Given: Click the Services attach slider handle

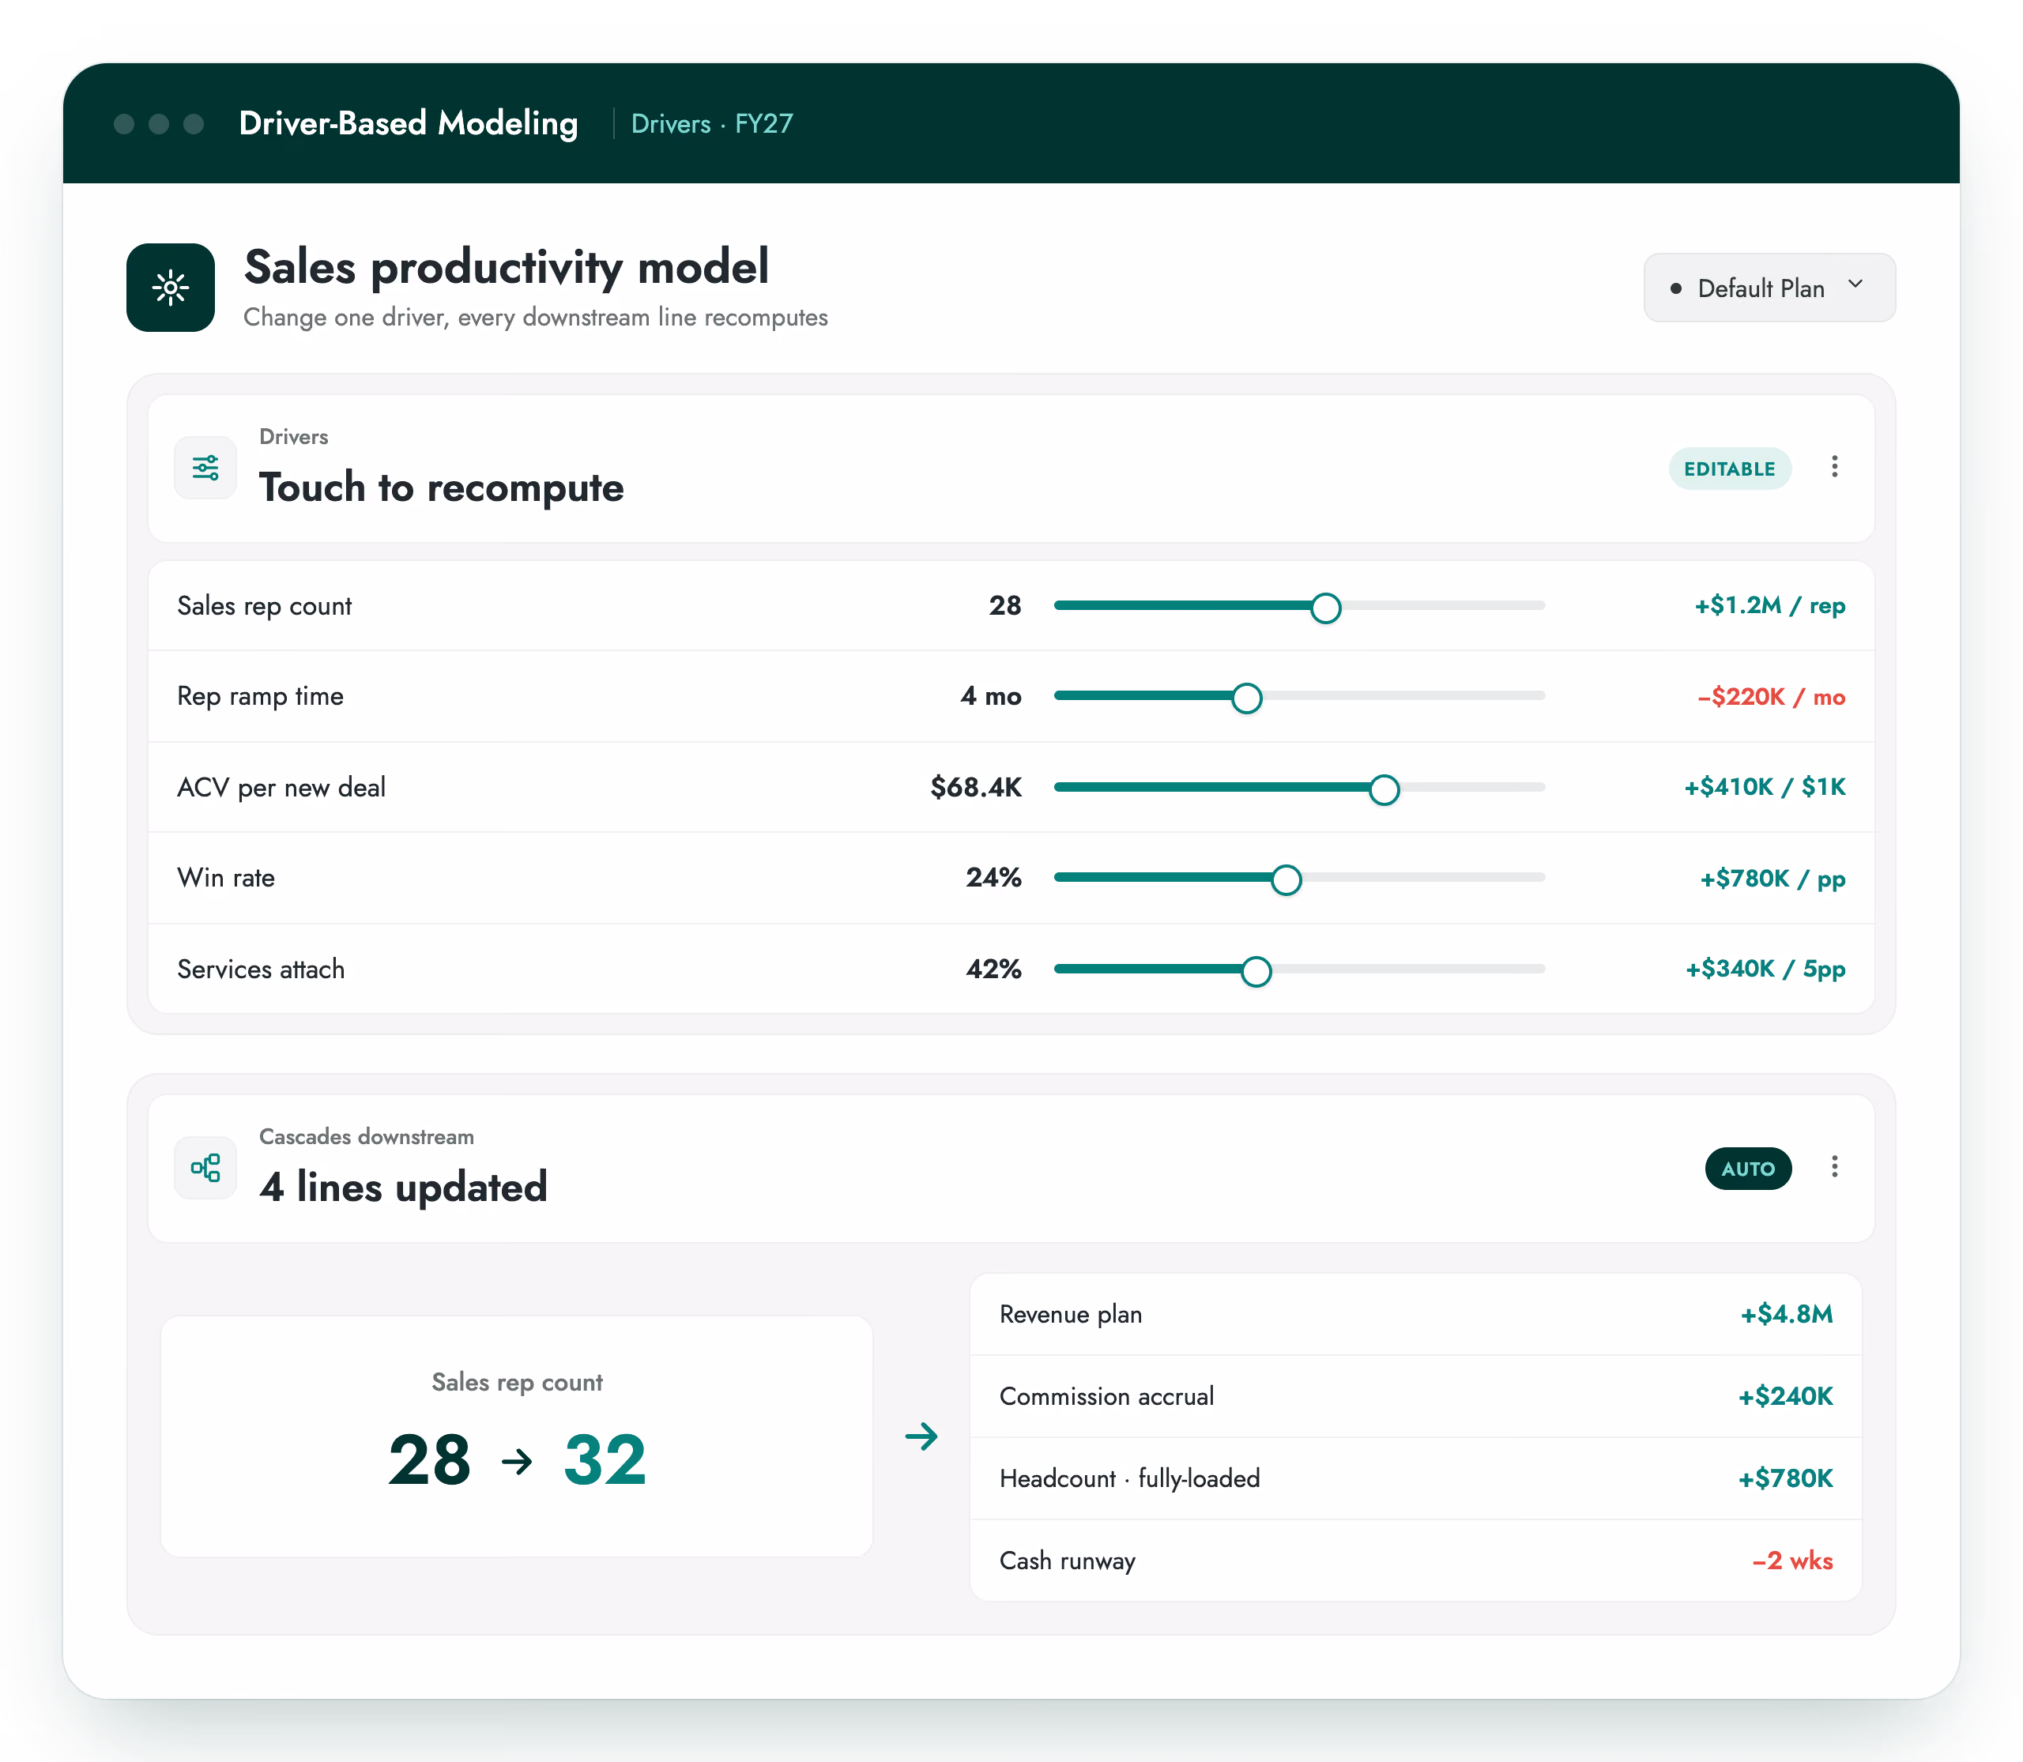Looking at the screenshot, I should pyautogui.click(x=1256, y=971).
